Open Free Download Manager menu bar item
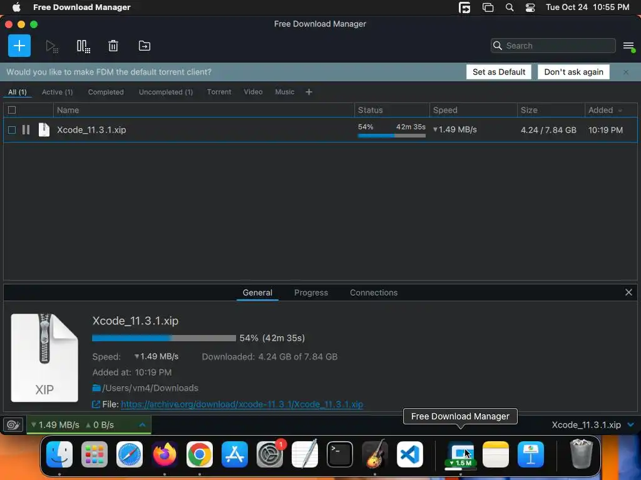The image size is (641, 480). pos(82,7)
